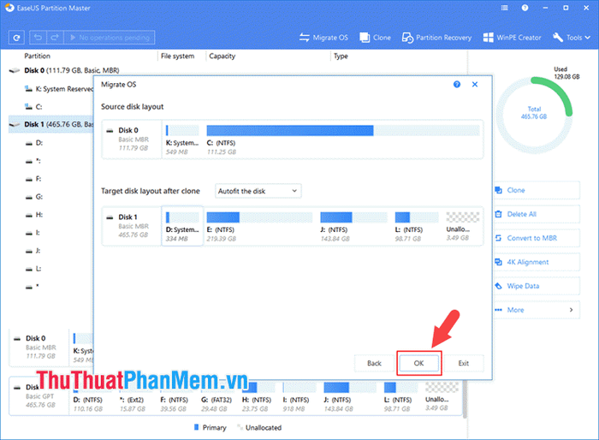Select target D: System partition block

coord(182,226)
